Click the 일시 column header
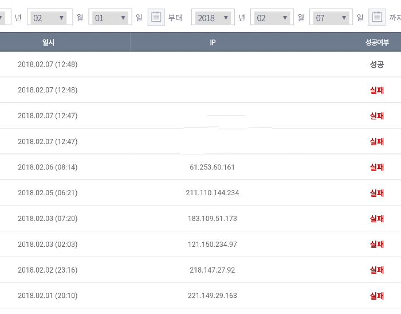401x314 pixels. coord(48,42)
